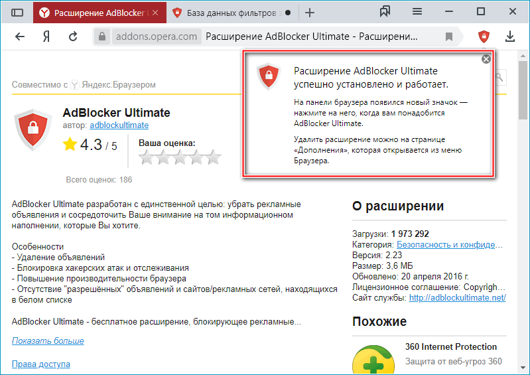
Task: Reload the current page
Action: [73, 37]
